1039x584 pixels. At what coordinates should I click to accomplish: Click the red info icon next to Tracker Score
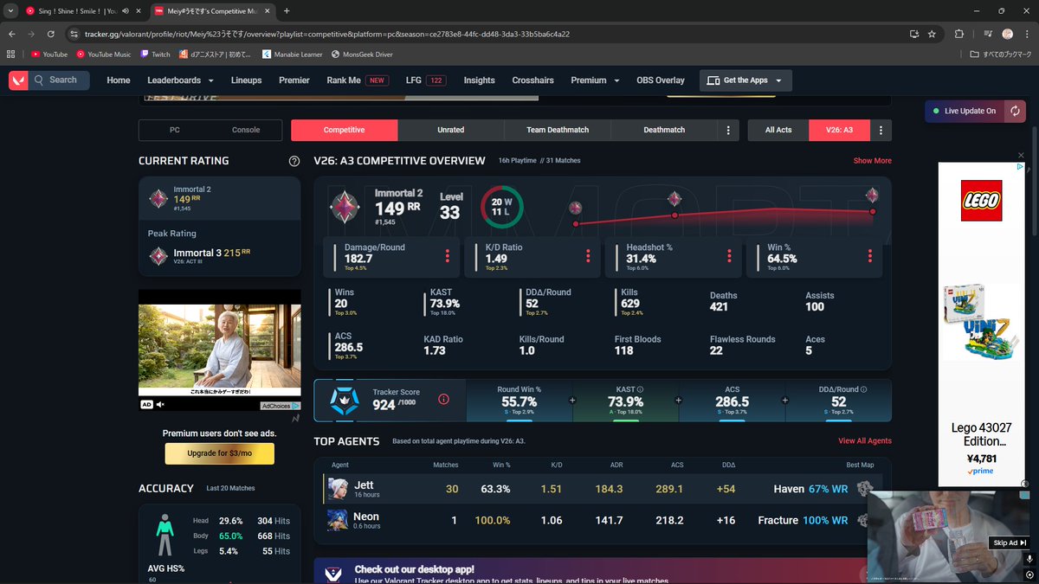coord(443,400)
